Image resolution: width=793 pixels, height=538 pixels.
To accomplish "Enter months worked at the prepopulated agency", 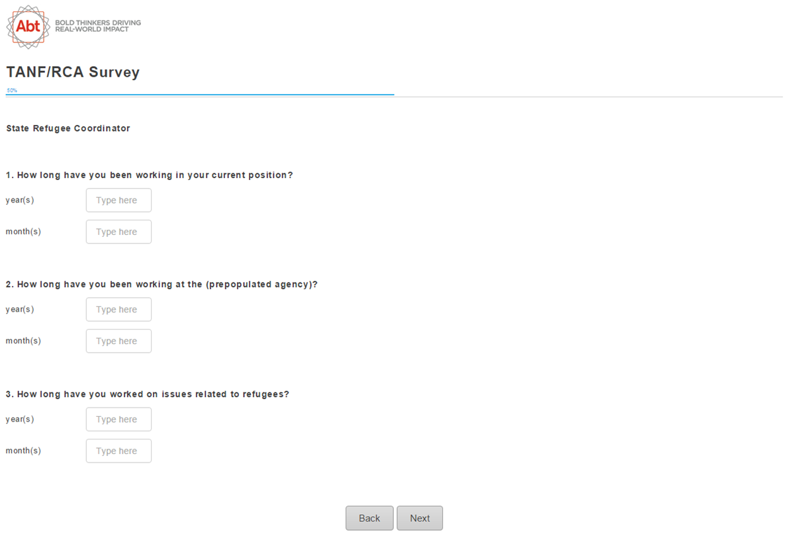I will pos(118,341).
